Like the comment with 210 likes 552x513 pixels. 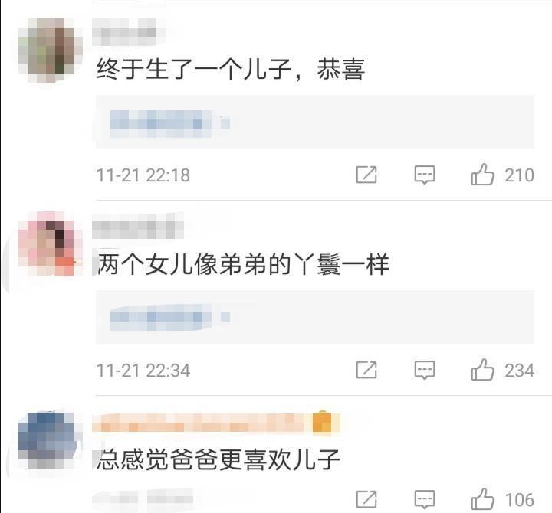pos(483,175)
